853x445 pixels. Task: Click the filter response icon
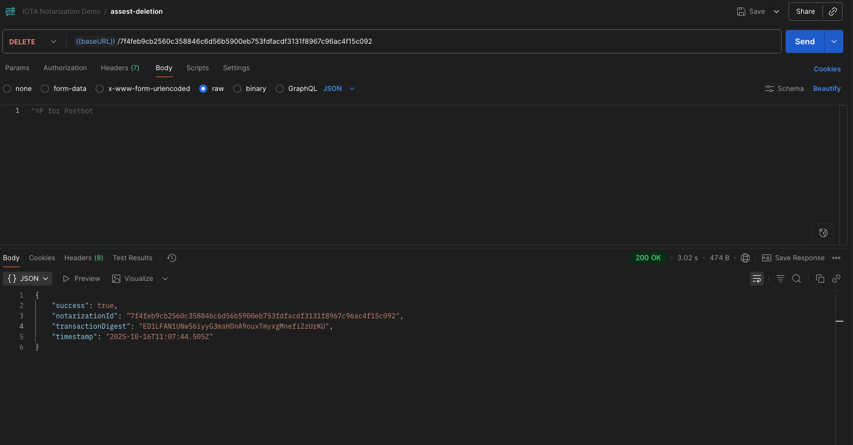[x=780, y=279]
